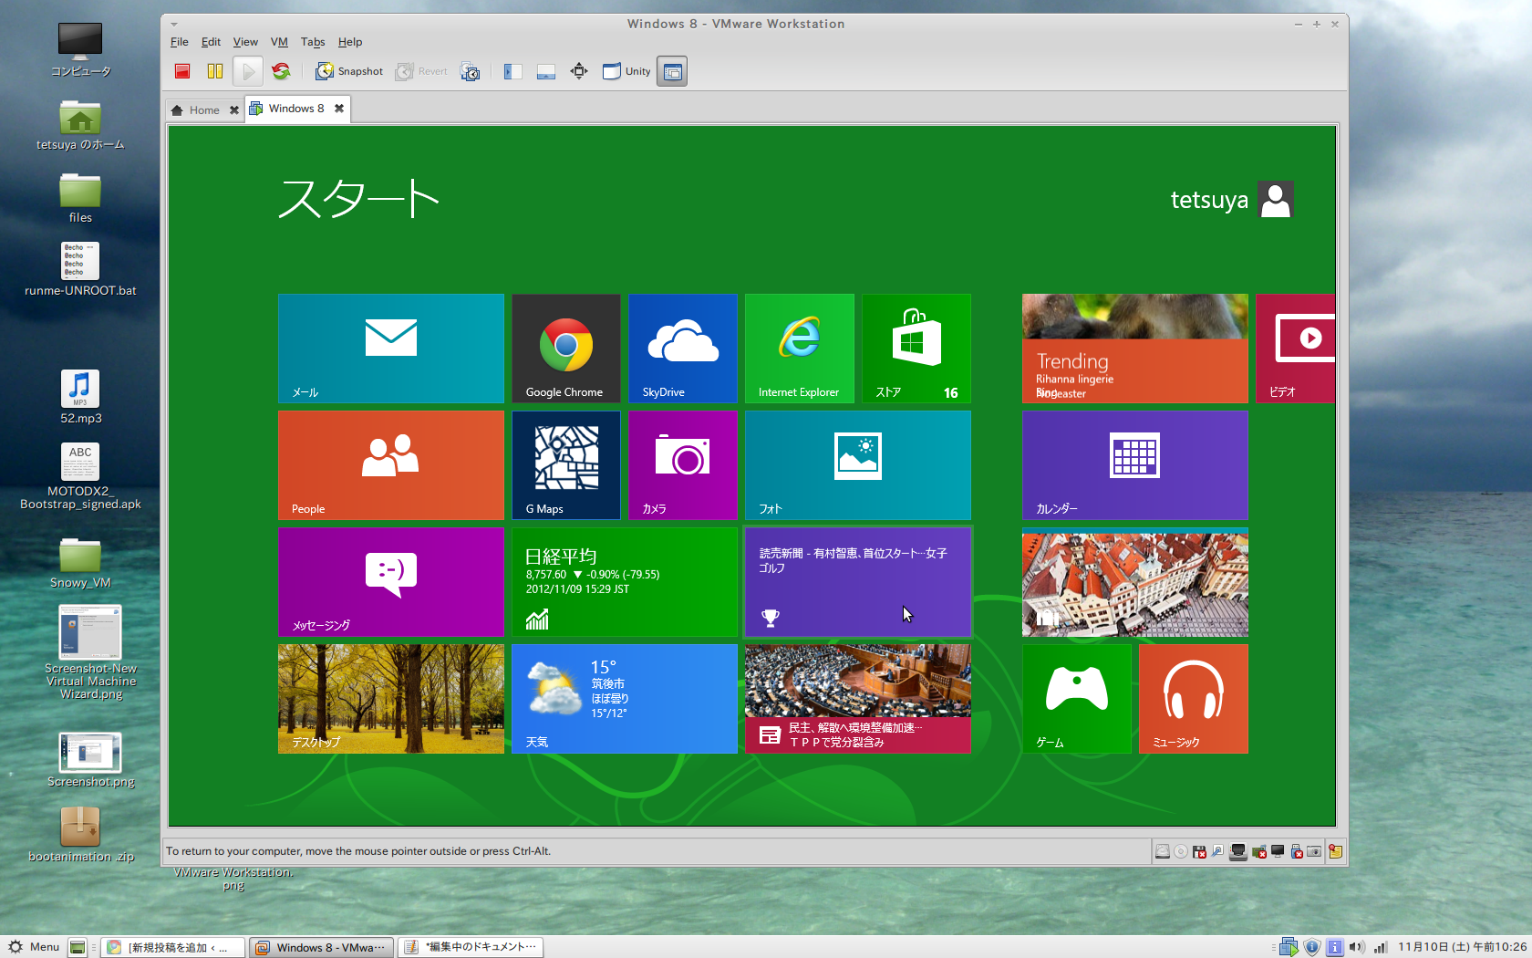Open the メッセージング messaging tile
This screenshot has width=1532, height=958.
click(391, 582)
